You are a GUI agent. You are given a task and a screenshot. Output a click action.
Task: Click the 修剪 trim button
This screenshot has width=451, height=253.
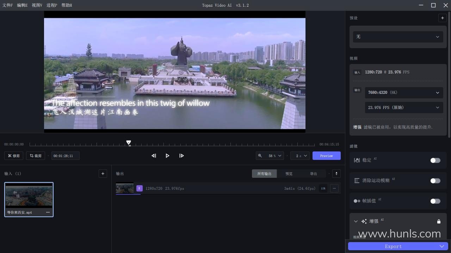click(x=14, y=156)
